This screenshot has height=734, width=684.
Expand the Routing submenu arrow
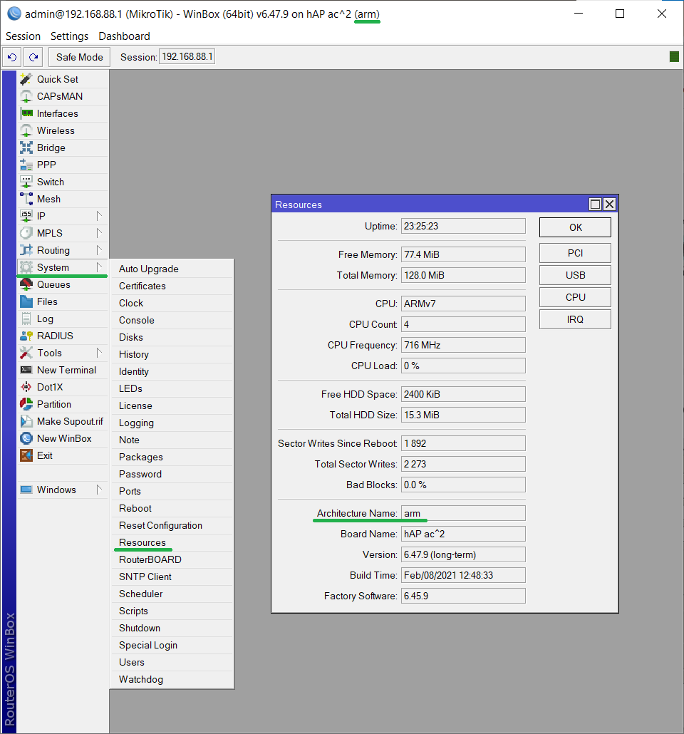tap(99, 250)
